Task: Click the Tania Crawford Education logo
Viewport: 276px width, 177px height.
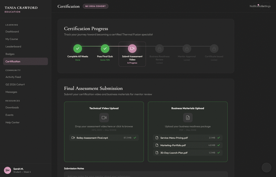Action: point(21,9)
